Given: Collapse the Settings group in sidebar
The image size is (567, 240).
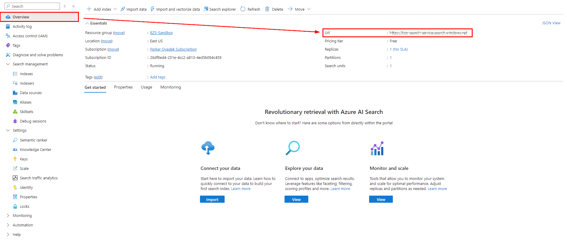Looking at the screenshot, I should point(8,130).
